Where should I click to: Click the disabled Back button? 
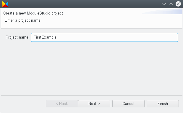tap(62, 104)
